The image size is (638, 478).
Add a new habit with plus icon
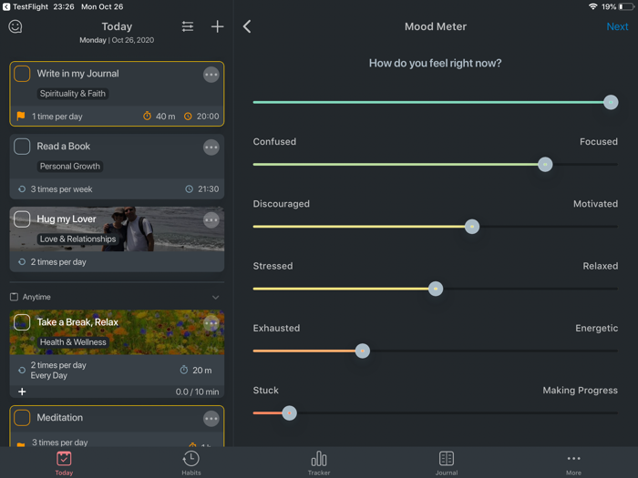[x=217, y=26]
